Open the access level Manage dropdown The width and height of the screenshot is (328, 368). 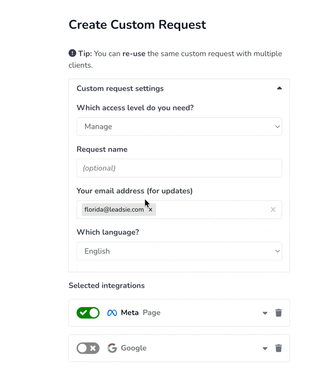179,126
